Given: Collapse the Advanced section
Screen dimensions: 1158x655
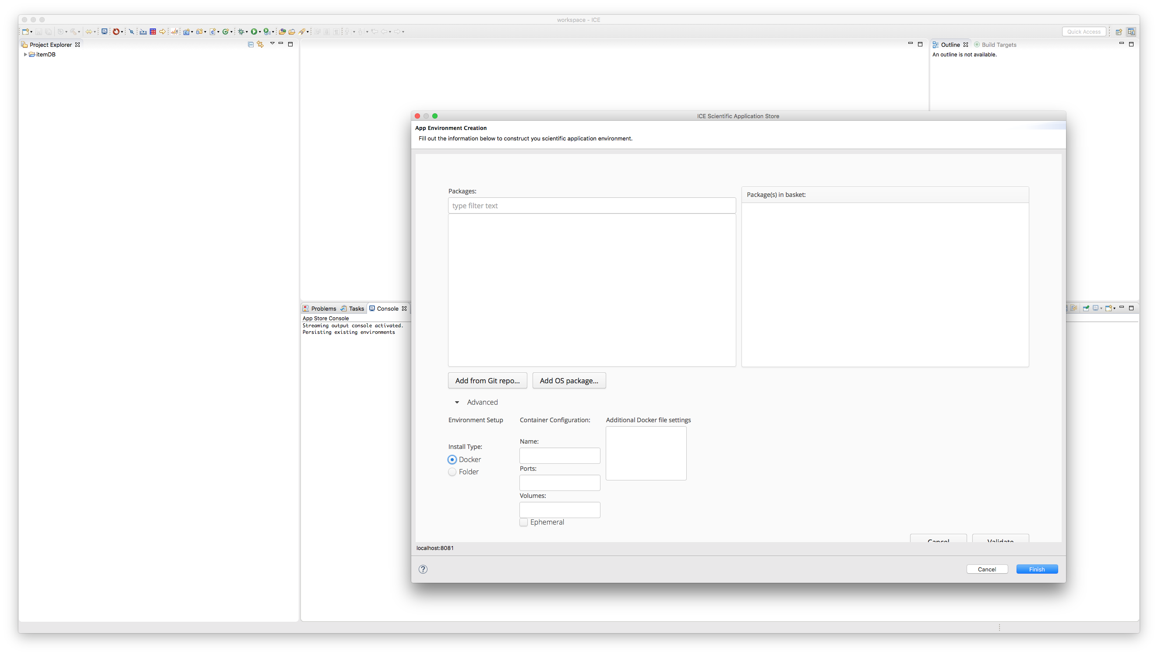Looking at the screenshot, I should pos(457,402).
